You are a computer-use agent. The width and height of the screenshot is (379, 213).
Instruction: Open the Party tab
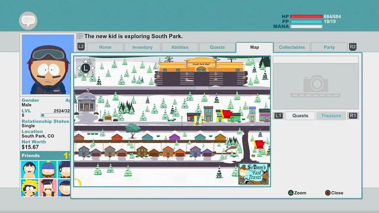tap(329, 47)
